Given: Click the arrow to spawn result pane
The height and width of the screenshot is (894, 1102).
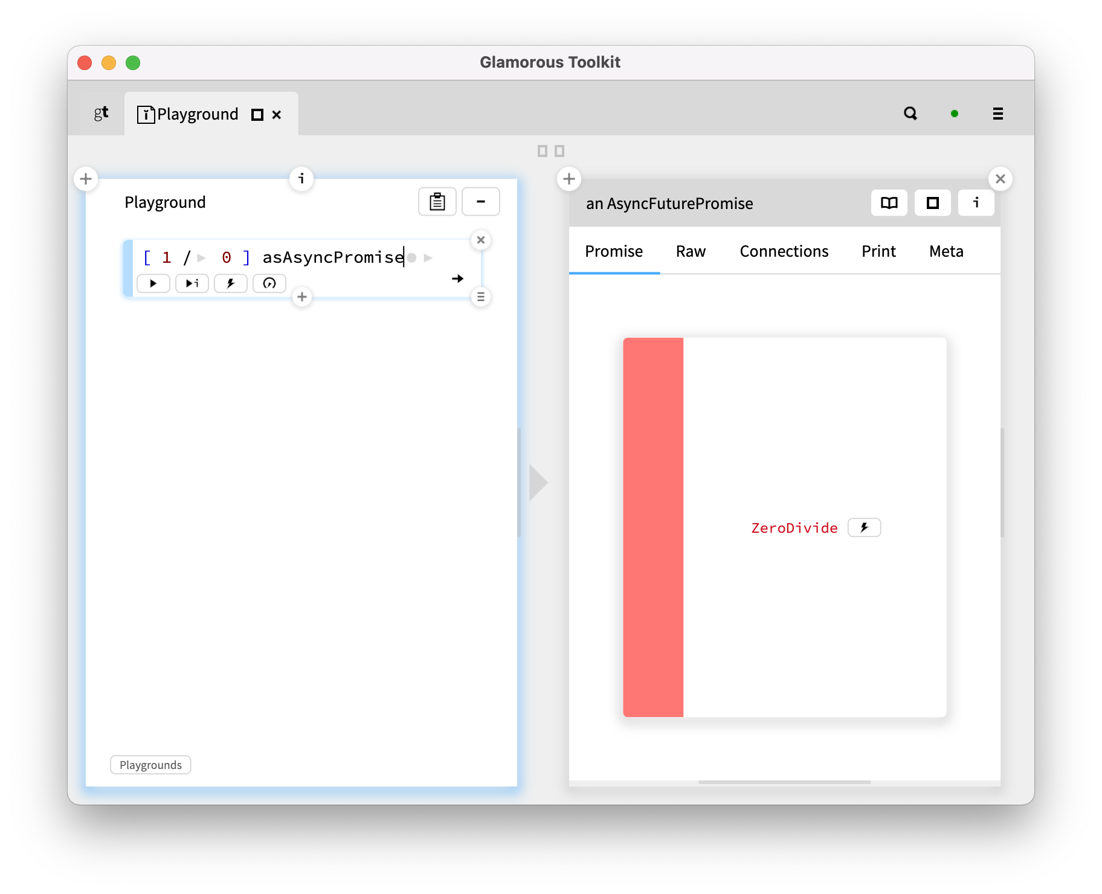Looking at the screenshot, I should coord(457,278).
